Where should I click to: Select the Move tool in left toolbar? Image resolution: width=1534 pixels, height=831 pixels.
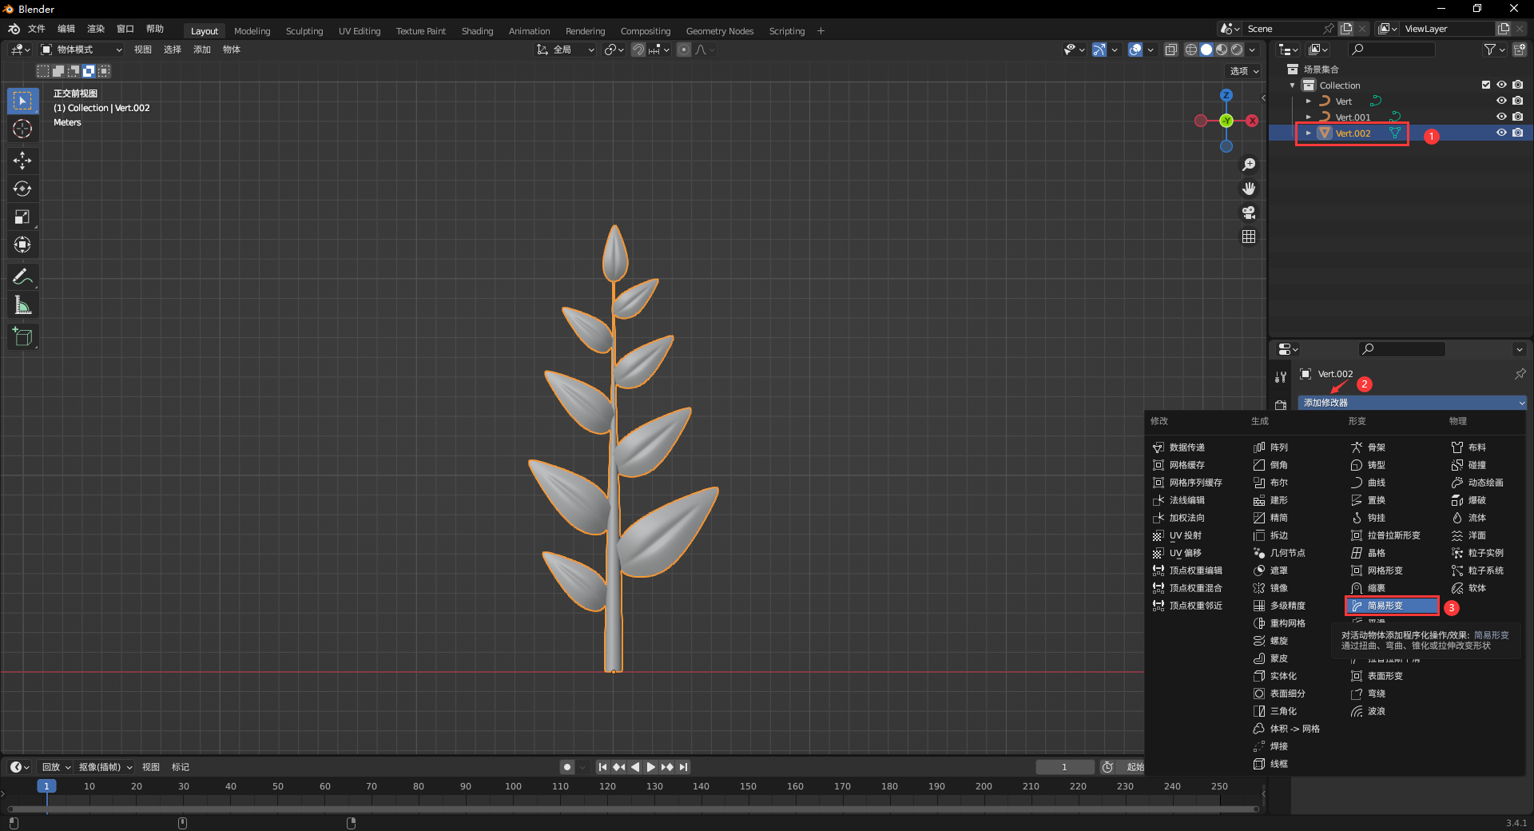point(22,161)
